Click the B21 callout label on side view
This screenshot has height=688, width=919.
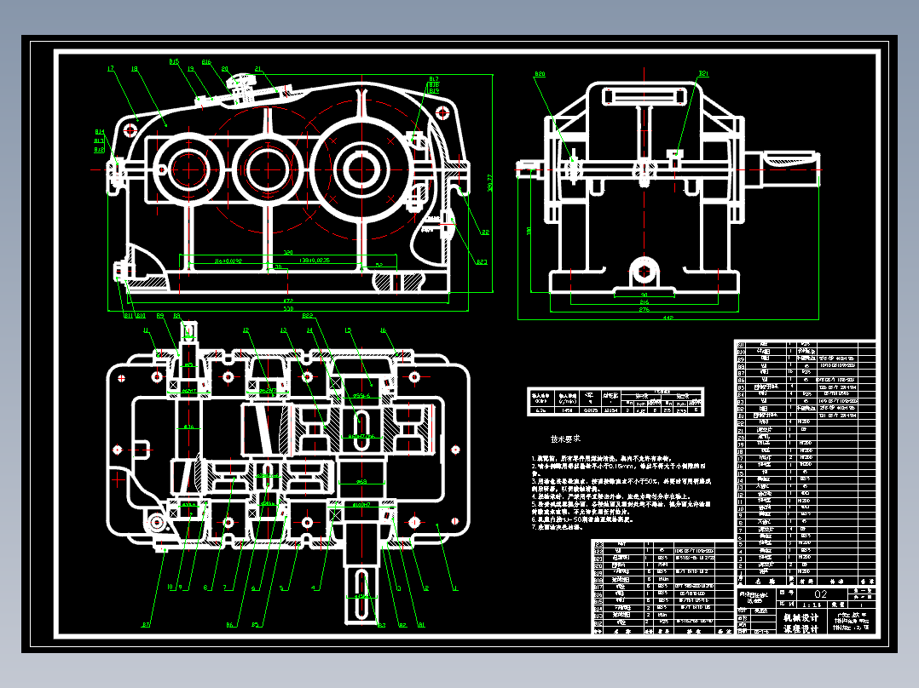(703, 74)
